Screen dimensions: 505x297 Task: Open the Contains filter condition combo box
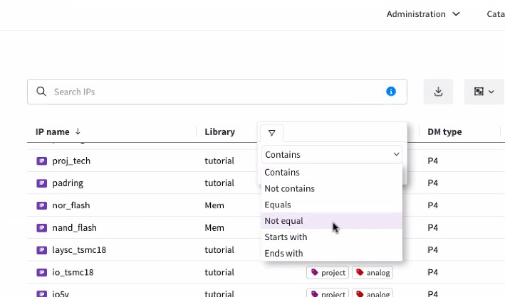(331, 154)
